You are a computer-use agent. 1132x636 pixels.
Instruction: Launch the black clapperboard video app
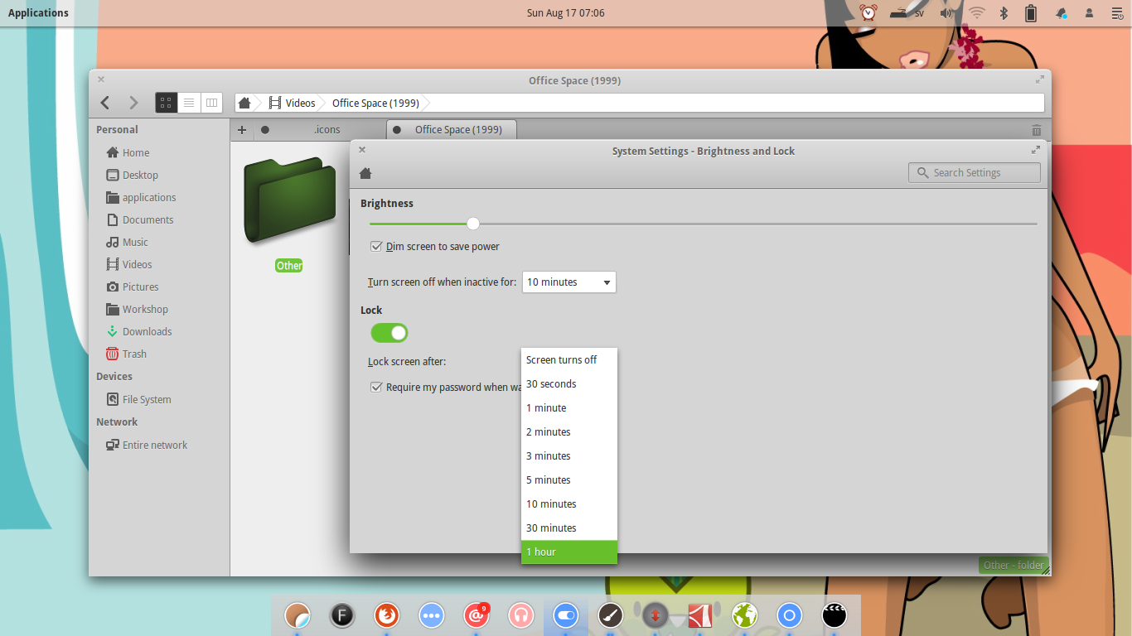coord(834,615)
